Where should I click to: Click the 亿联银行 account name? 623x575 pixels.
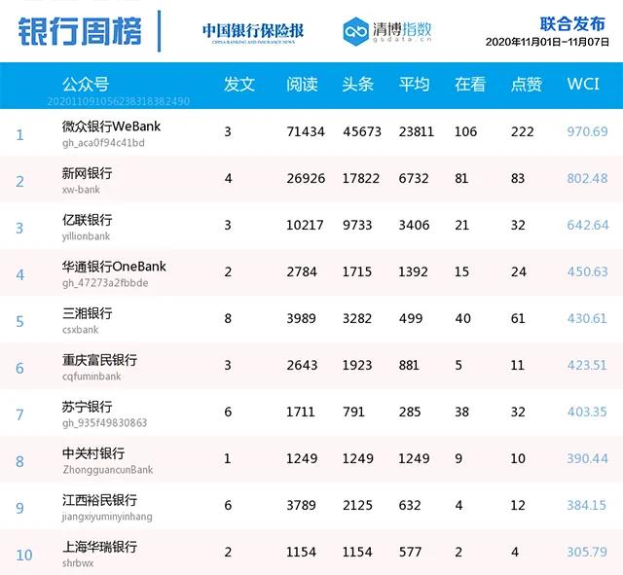coord(87,220)
